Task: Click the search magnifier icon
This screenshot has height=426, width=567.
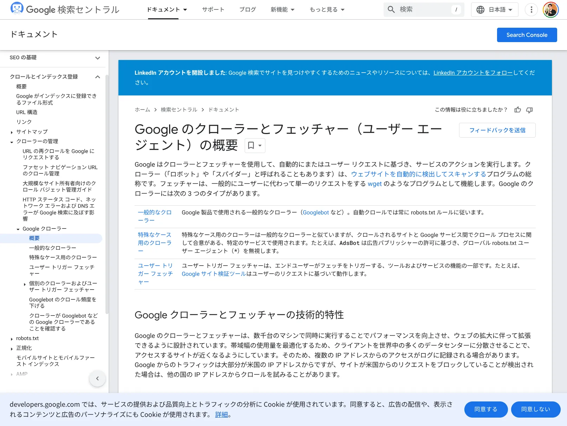Action: point(391,9)
